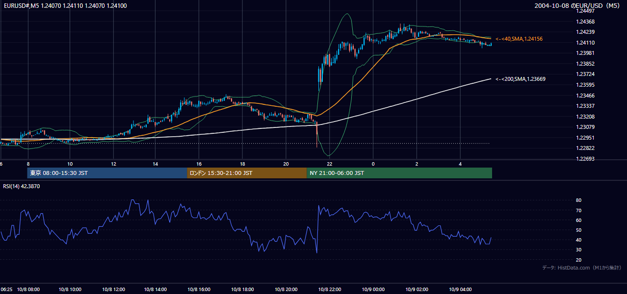Click the 10/8 10:00 date axis label
627x294 pixels.
(70, 290)
